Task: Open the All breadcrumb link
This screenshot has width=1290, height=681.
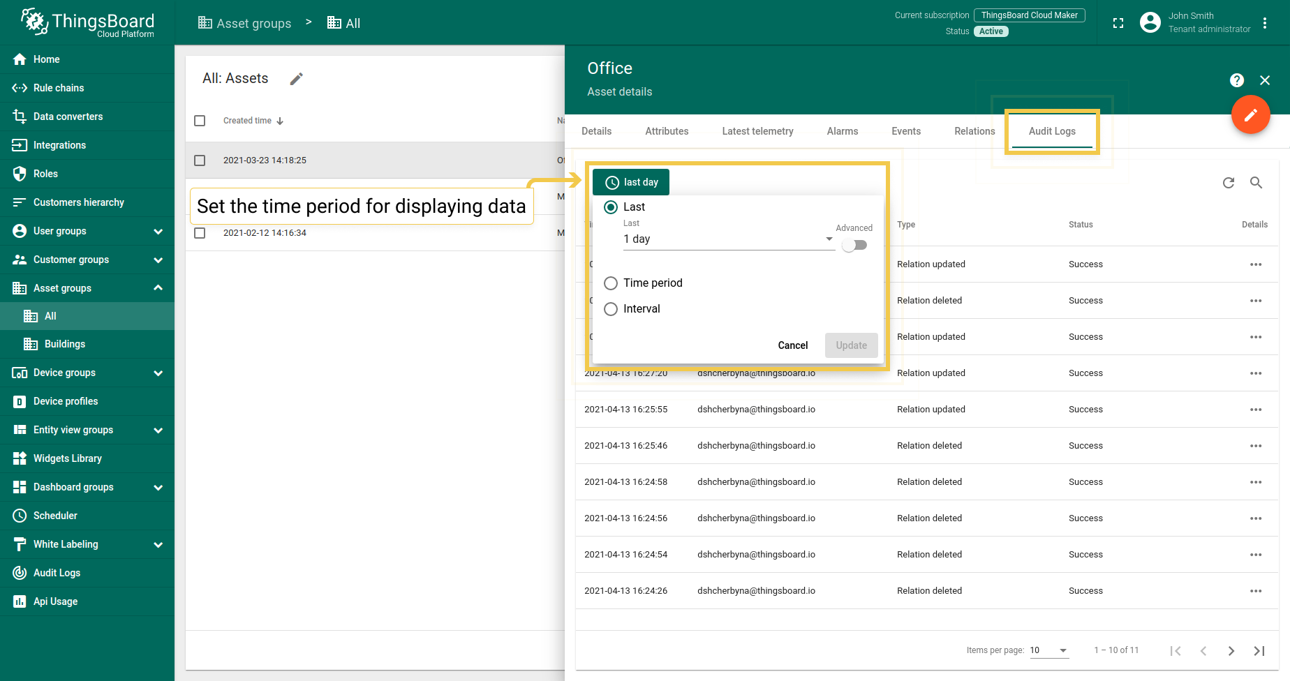Action: [343, 23]
